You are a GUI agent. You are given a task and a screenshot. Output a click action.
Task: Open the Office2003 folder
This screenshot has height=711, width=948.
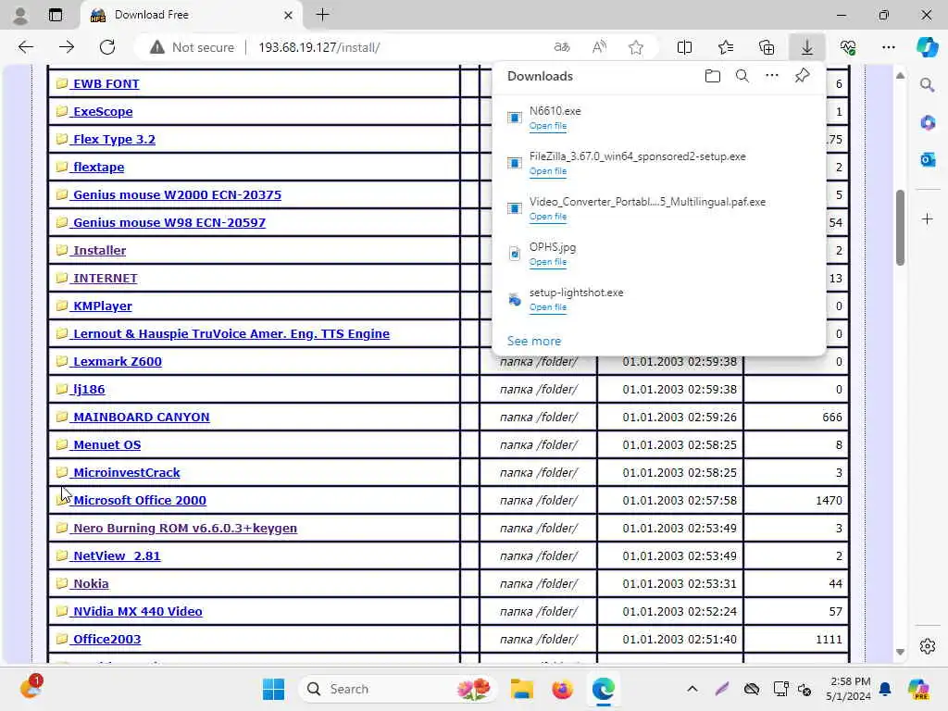point(106,640)
